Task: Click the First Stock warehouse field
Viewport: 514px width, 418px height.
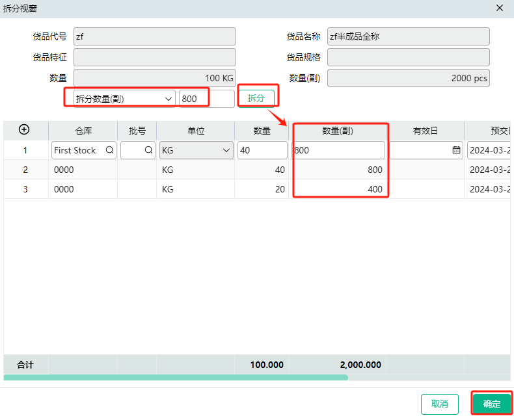Action: pos(84,150)
